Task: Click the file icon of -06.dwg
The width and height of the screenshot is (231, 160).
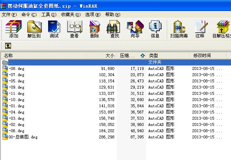Action: [5, 131]
